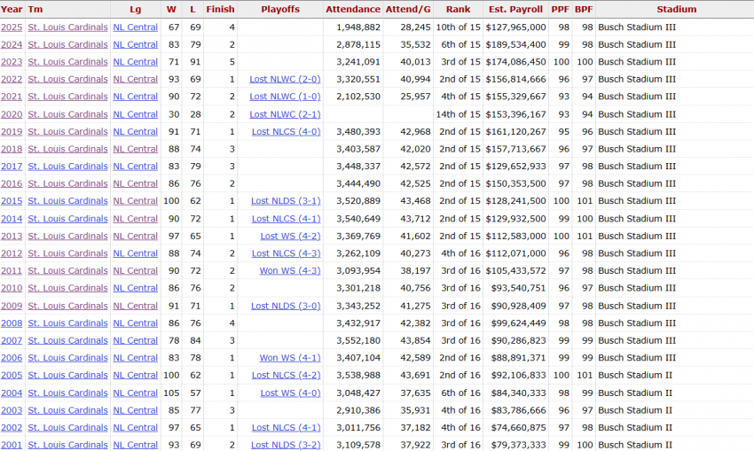Image resolution: width=754 pixels, height=451 pixels.
Task: Click the Attend/G column header
Action: [x=408, y=9]
